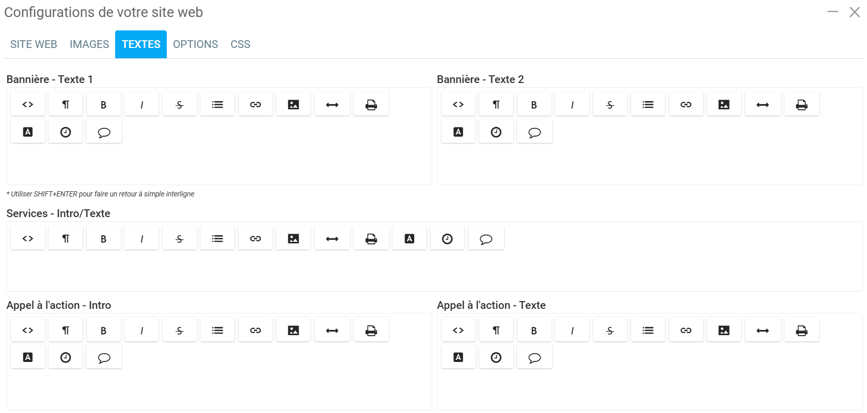Screen dimensions: 867x413
Task: Apply bold in Bannière Texte 1 editor
Action: pos(103,105)
